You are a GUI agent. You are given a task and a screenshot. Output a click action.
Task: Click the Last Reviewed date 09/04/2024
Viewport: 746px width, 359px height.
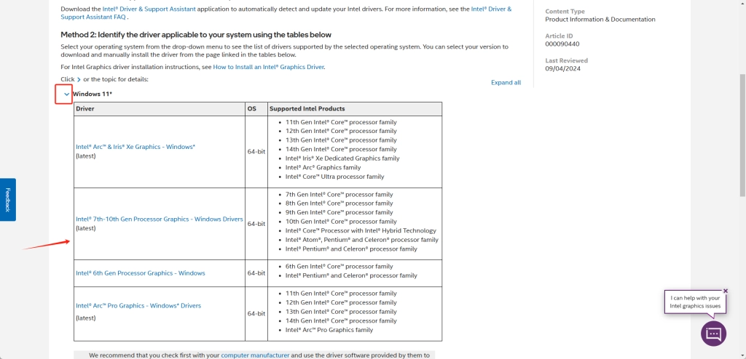coord(563,68)
